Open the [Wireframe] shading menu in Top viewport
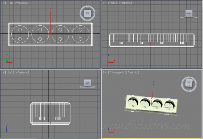 pos(22,3)
